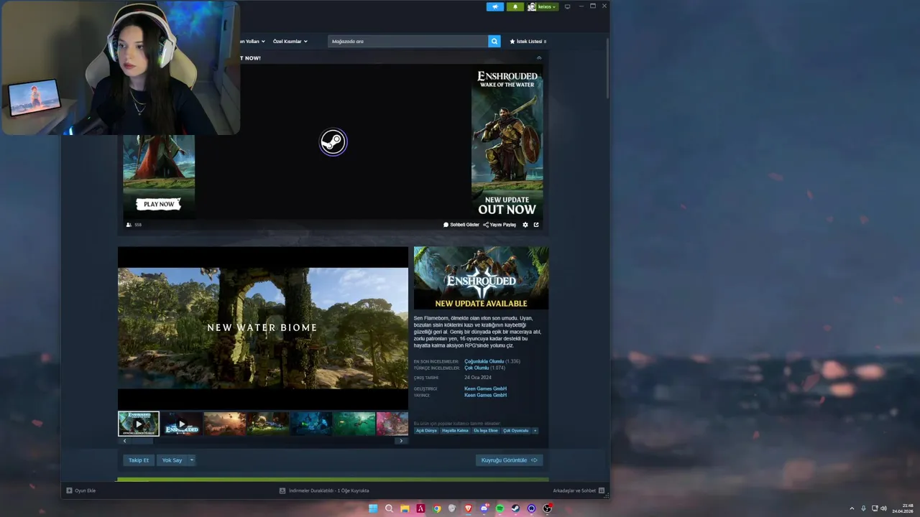Select the teal green underwater screenshot thumbnail
This screenshot has height=517, width=920.
(354, 424)
